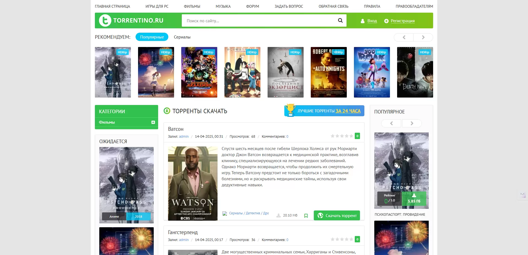The width and height of the screenshot is (528, 255).
Task: Open the Игры для PC menu item
Action: tap(157, 6)
